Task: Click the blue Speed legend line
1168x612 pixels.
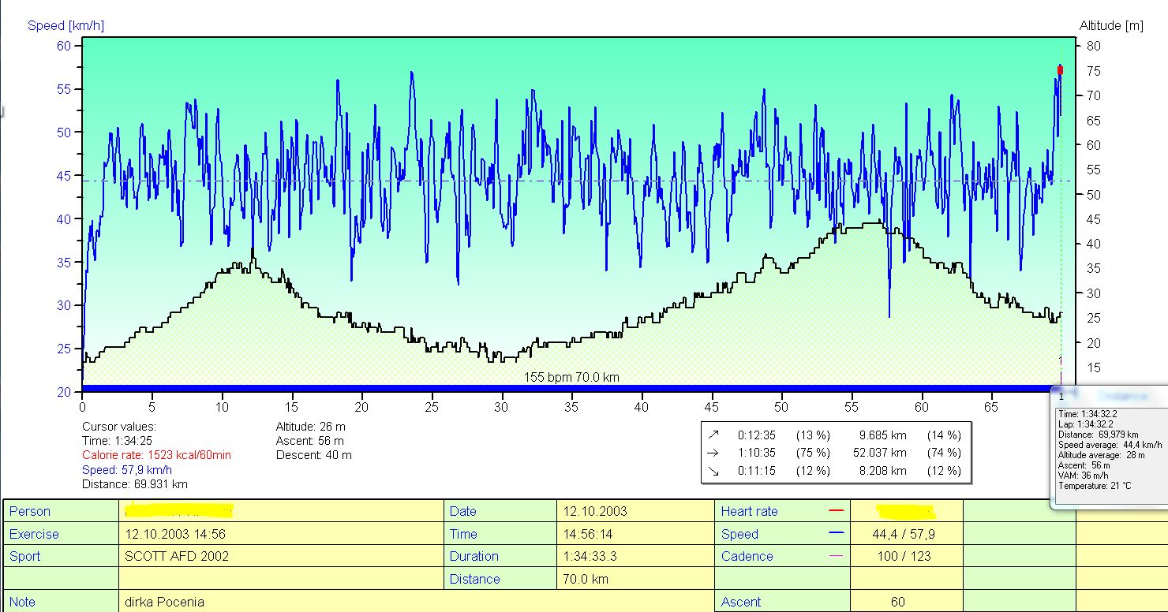Action: (x=837, y=534)
